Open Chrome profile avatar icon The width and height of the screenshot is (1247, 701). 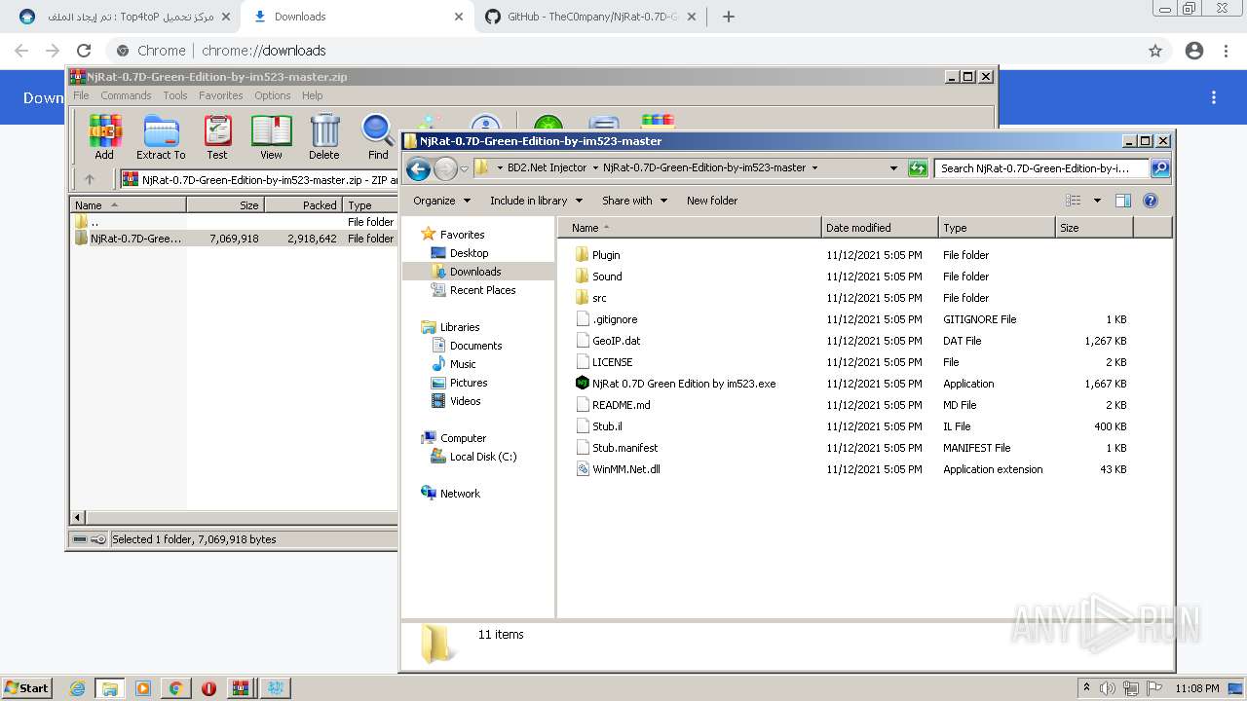pyautogui.click(x=1194, y=51)
